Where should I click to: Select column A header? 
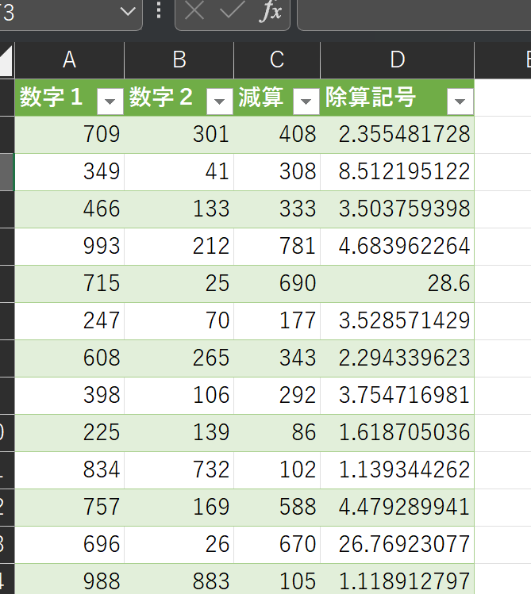(x=69, y=60)
